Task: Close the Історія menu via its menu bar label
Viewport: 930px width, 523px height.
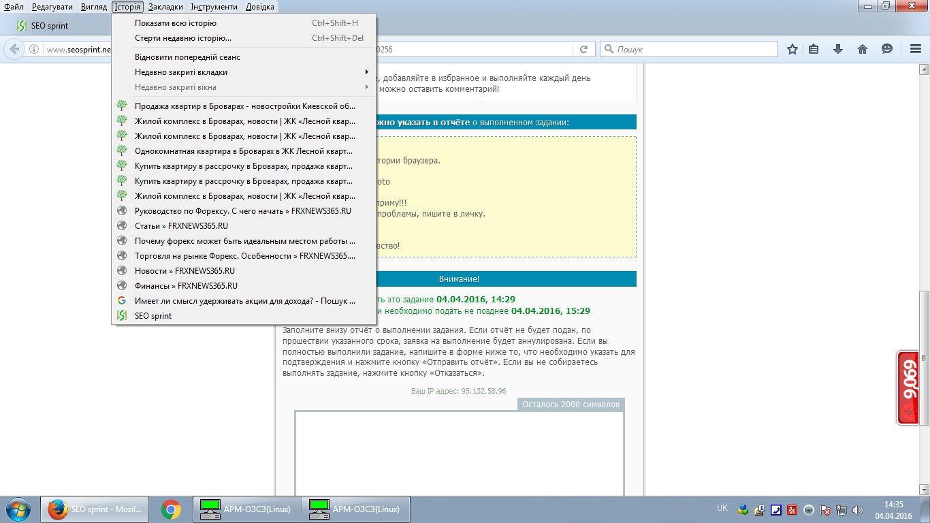Action: [x=128, y=7]
